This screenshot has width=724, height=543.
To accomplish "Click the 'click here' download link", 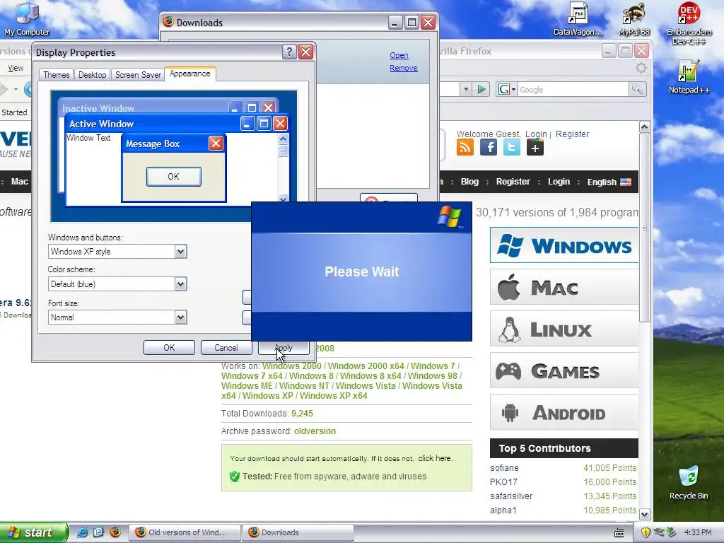I will pyautogui.click(x=435, y=458).
